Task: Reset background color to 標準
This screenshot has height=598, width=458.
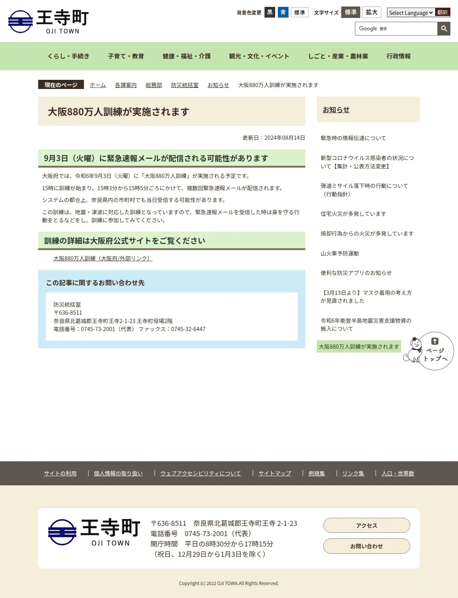Action: click(x=300, y=13)
